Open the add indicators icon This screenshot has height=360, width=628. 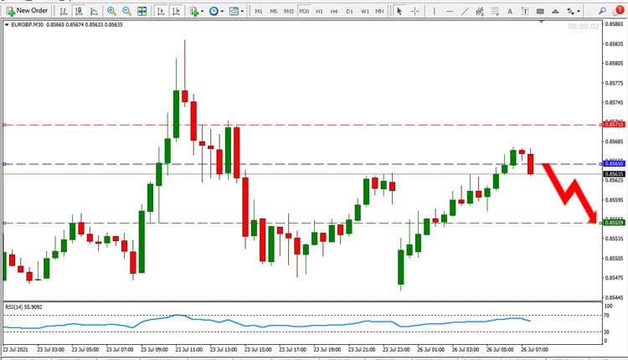tap(194, 11)
